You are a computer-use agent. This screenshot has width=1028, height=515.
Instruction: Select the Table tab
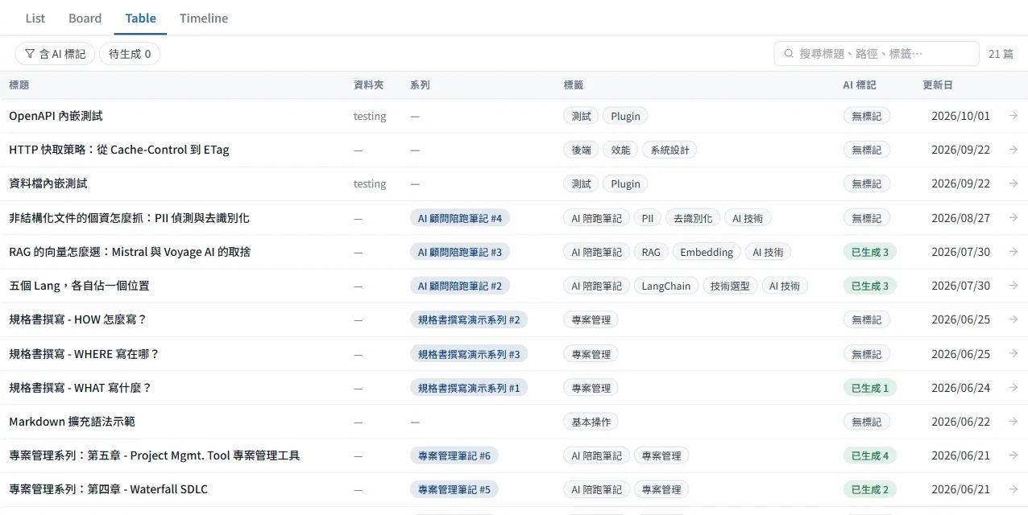pos(141,18)
